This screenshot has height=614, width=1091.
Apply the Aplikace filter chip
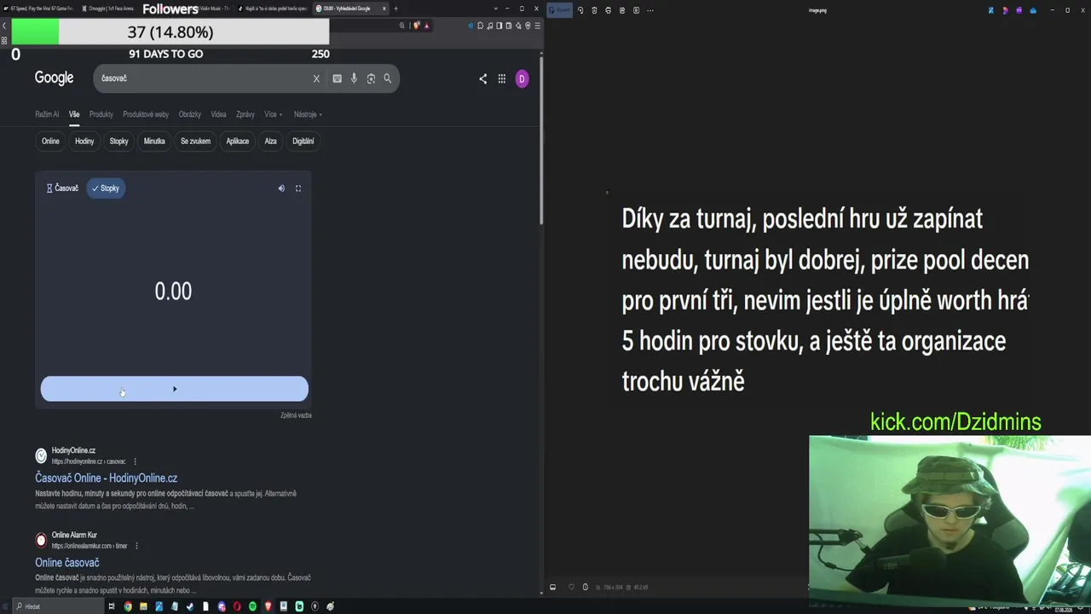click(x=238, y=142)
